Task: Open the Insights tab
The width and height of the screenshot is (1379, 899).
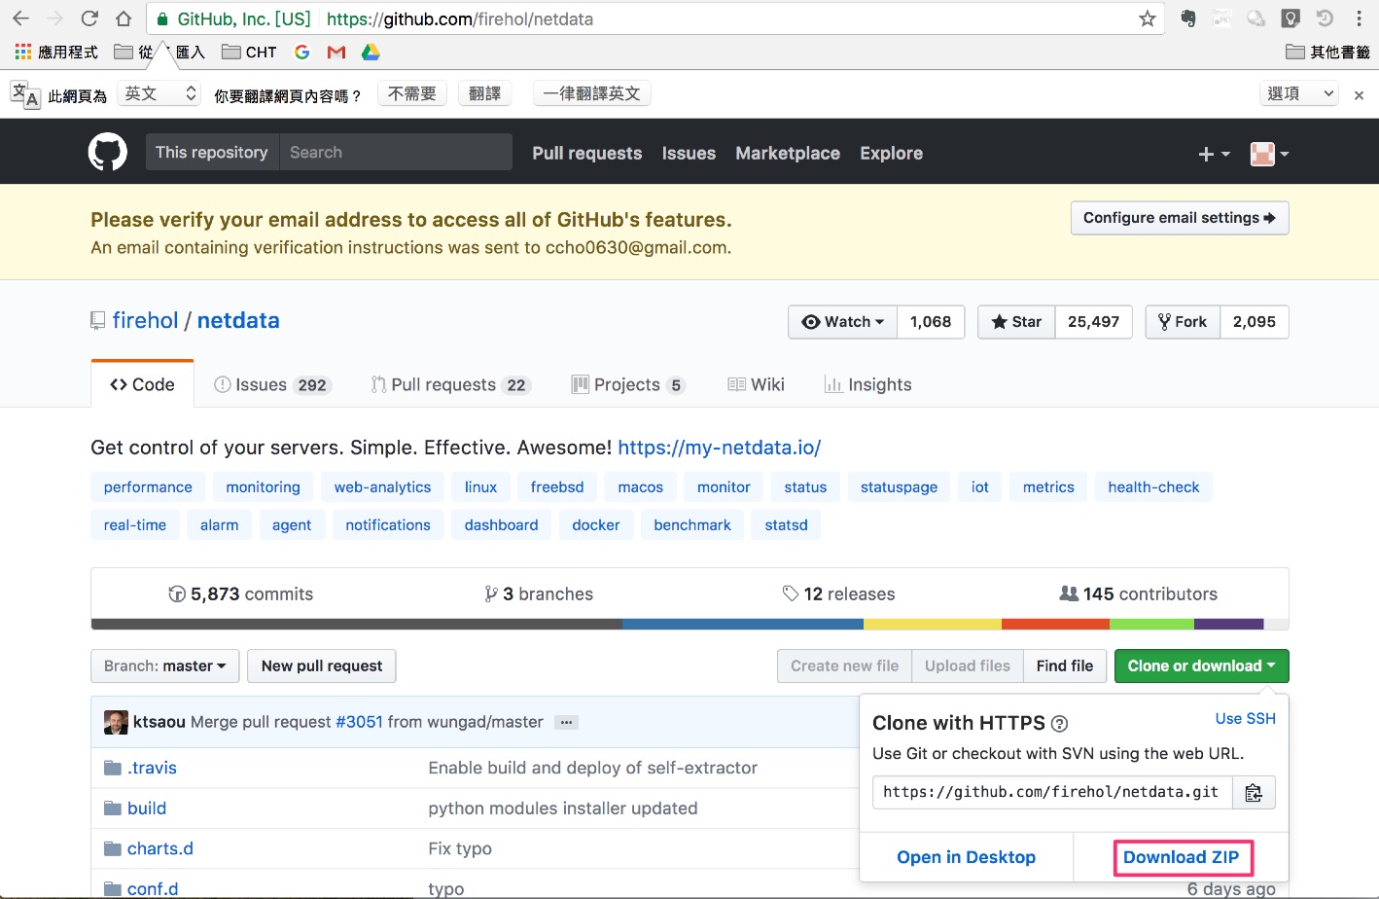Action: pyautogui.click(x=867, y=384)
